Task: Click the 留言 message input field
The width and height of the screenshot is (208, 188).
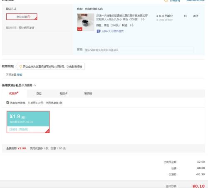Action: point(139,50)
